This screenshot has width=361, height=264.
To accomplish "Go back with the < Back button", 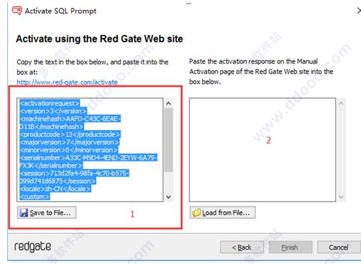I will click(x=242, y=247).
